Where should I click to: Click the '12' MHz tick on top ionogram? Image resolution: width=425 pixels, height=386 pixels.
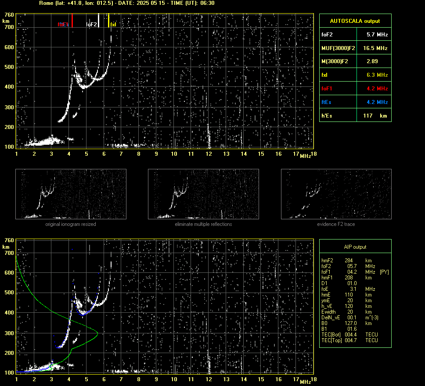click(x=209, y=154)
